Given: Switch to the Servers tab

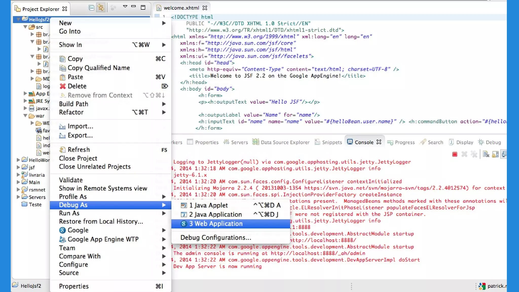Looking at the screenshot, I should pyautogui.click(x=236, y=142).
